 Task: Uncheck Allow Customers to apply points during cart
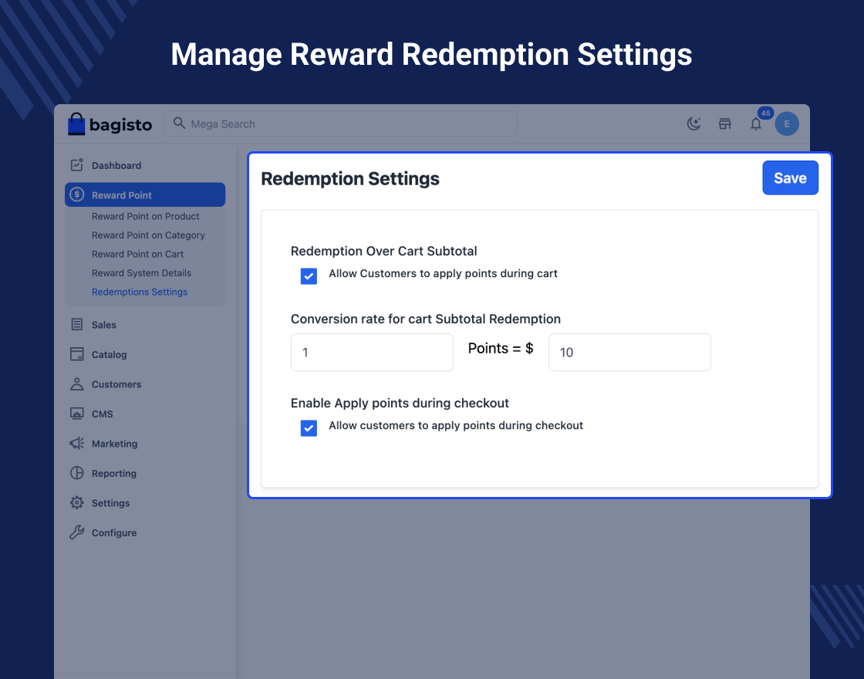click(x=309, y=276)
